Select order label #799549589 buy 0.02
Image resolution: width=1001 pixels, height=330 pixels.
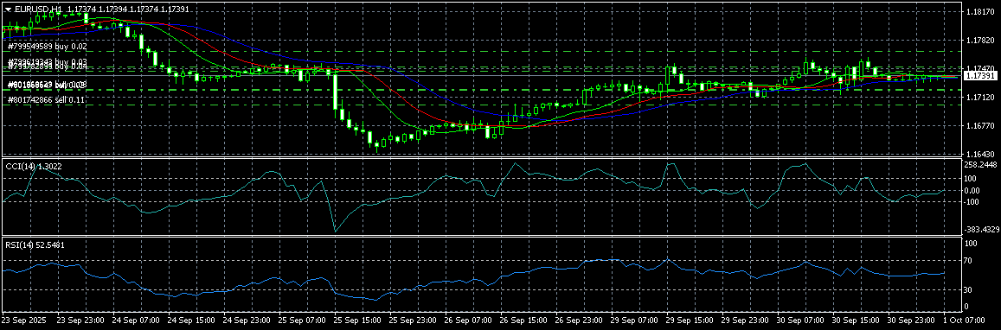(x=47, y=47)
